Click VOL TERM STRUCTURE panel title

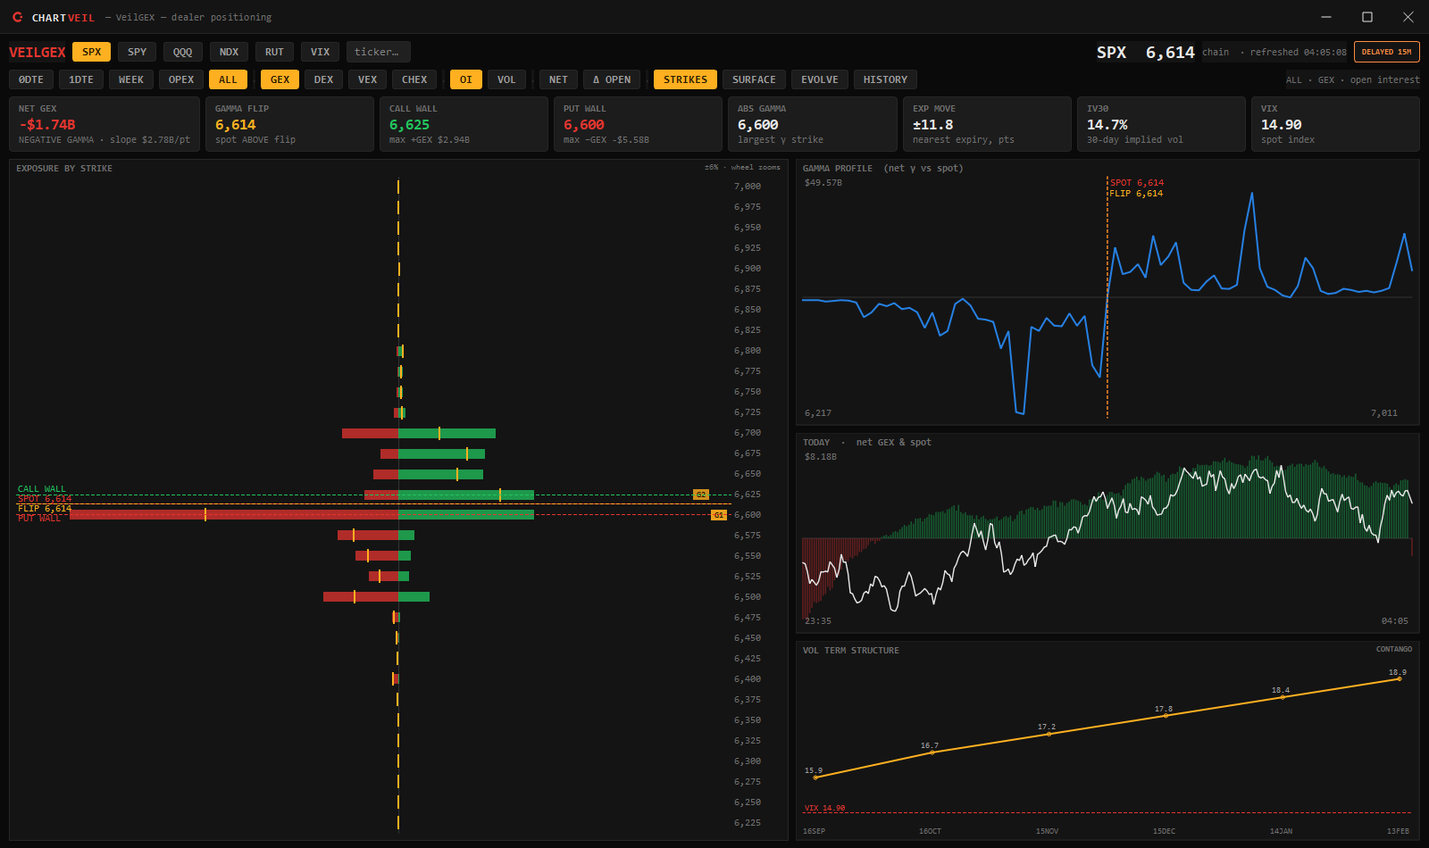(x=851, y=651)
